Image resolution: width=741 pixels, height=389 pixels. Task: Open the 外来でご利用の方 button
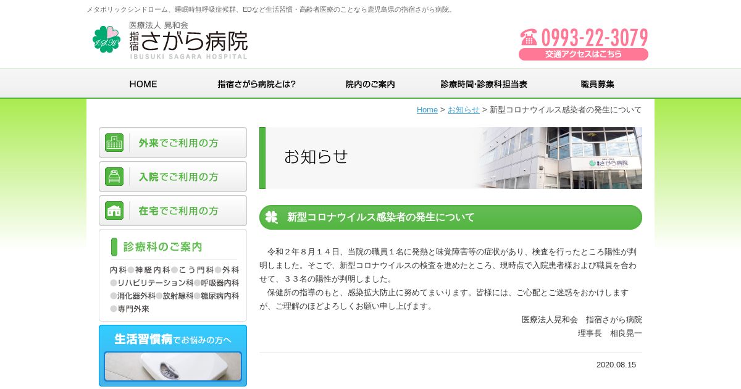pos(173,143)
